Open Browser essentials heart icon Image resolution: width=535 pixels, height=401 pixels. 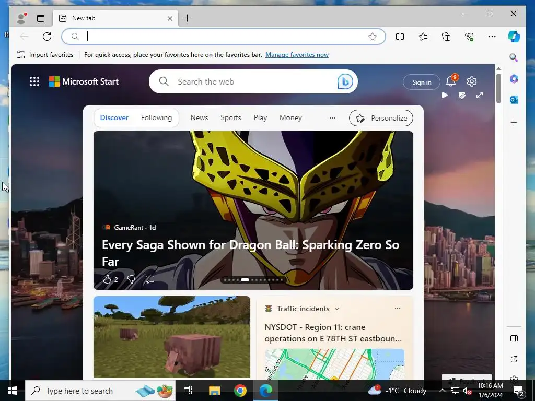pos(469,37)
